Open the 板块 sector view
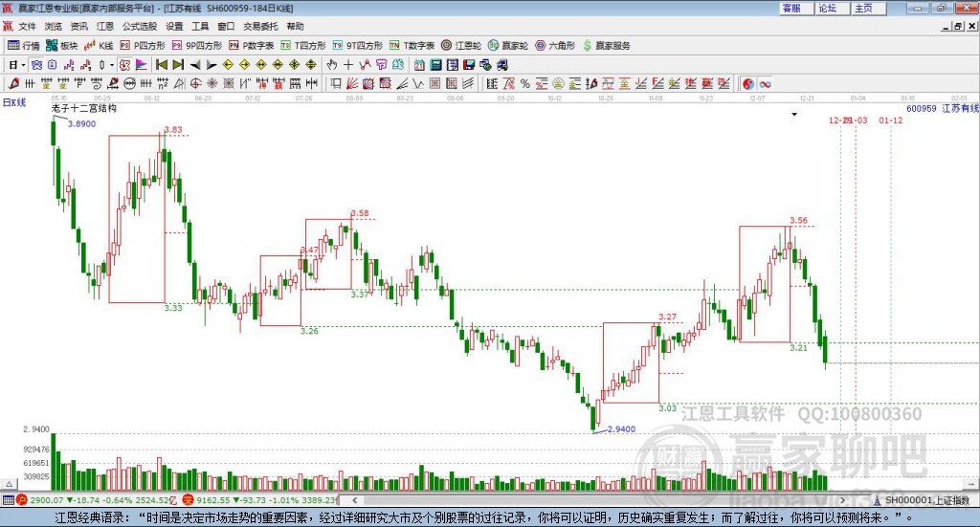The image size is (980, 527). tap(61, 46)
